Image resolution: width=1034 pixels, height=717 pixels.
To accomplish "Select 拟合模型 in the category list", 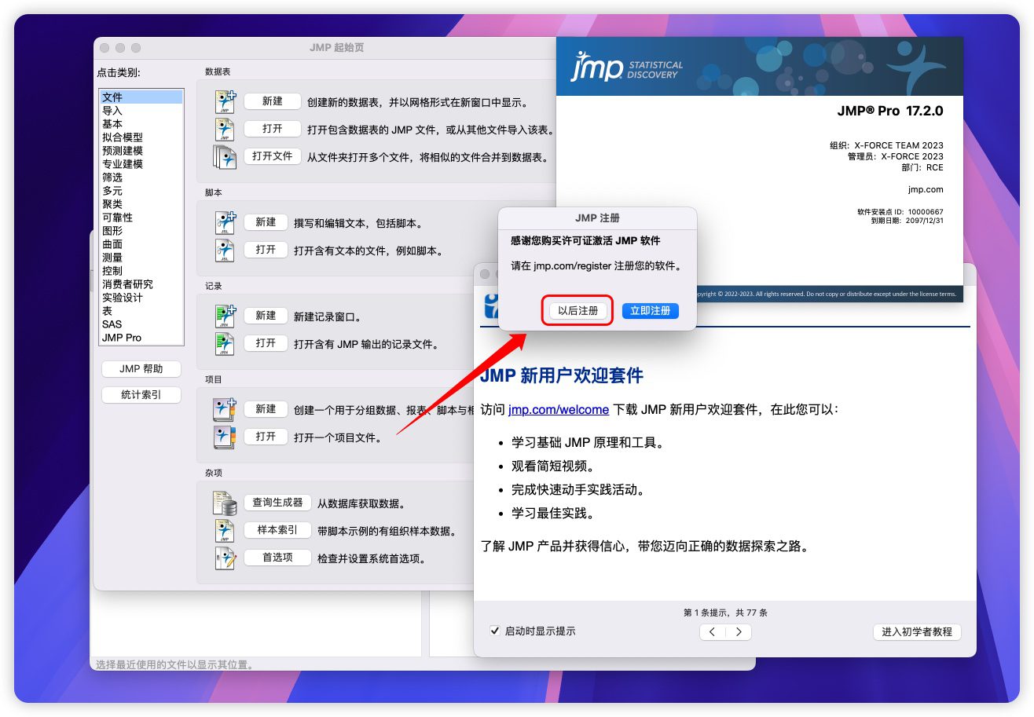I will tap(123, 137).
